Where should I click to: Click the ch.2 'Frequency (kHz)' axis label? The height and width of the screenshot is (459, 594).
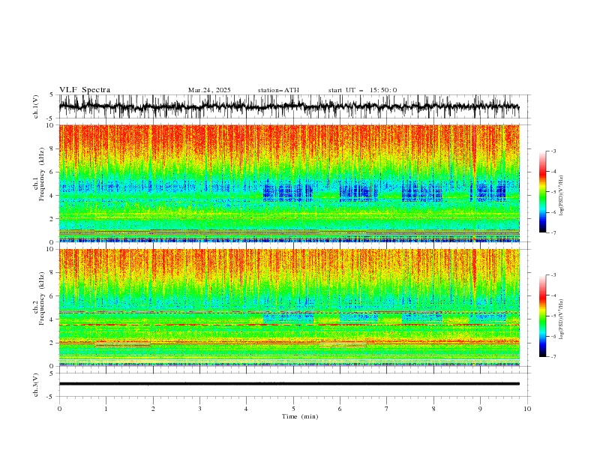pos(41,298)
